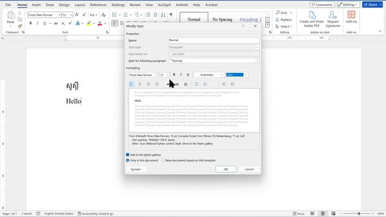Viewport: 386px width, 217px height.
Task: Click Find in Editing group
Action: [x=282, y=13]
